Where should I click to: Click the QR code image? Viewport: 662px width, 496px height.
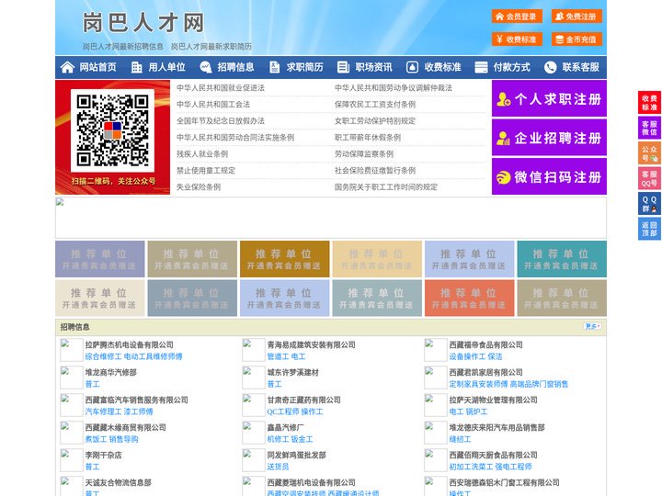click(112, 130)
